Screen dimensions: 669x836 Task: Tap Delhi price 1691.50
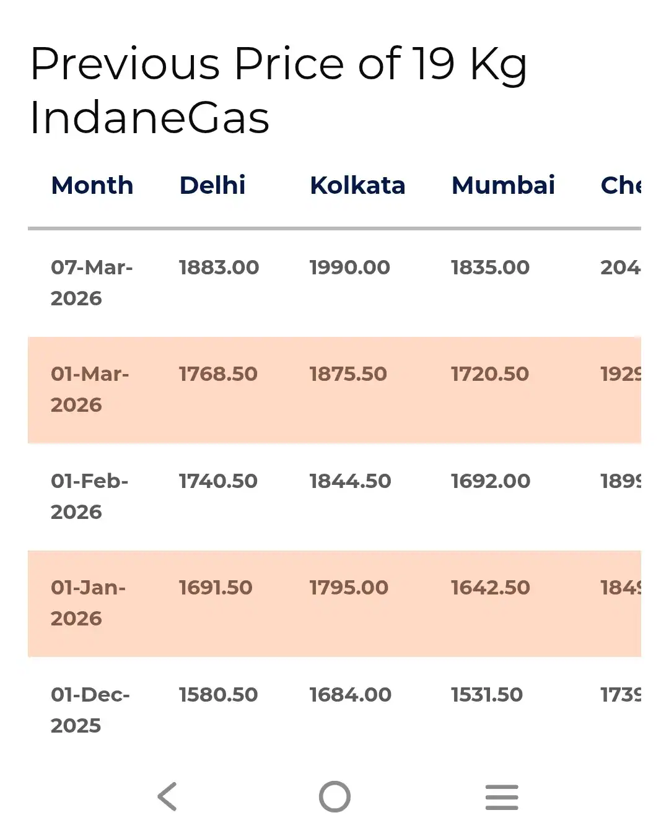(x=216, y=588)
